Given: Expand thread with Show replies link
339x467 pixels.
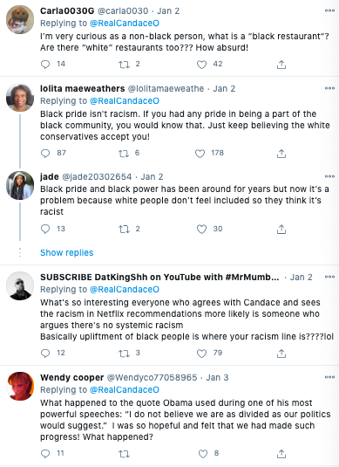Looking at the screenshot, I should coord(66,253).
